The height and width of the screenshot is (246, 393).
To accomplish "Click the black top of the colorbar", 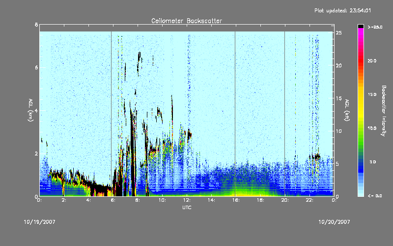I will (x=361, y=26).
